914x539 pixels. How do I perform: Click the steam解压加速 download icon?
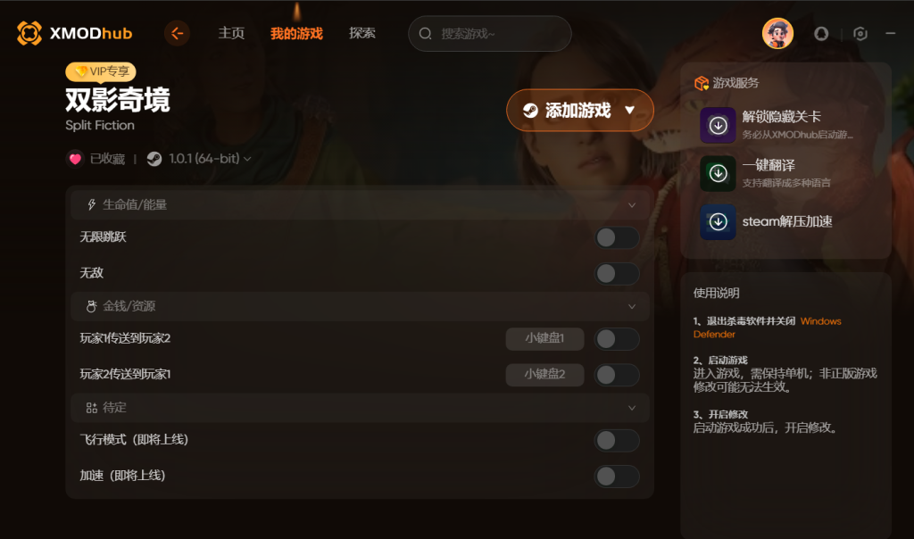pyautogui.click(x=718, y=221)
